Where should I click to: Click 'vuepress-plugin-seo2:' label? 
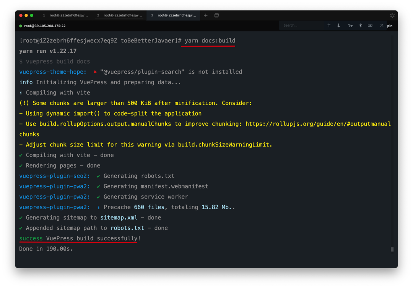[55, 176]
